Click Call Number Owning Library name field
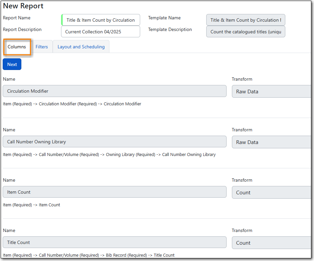This screenshot has width=314, height=261. pos(114,142)
